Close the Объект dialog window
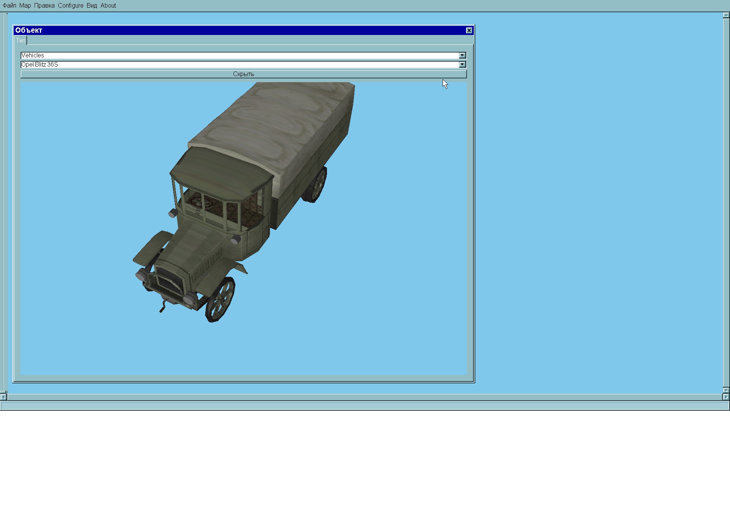The width and height of the screenshot is (730, 505). 469,30
